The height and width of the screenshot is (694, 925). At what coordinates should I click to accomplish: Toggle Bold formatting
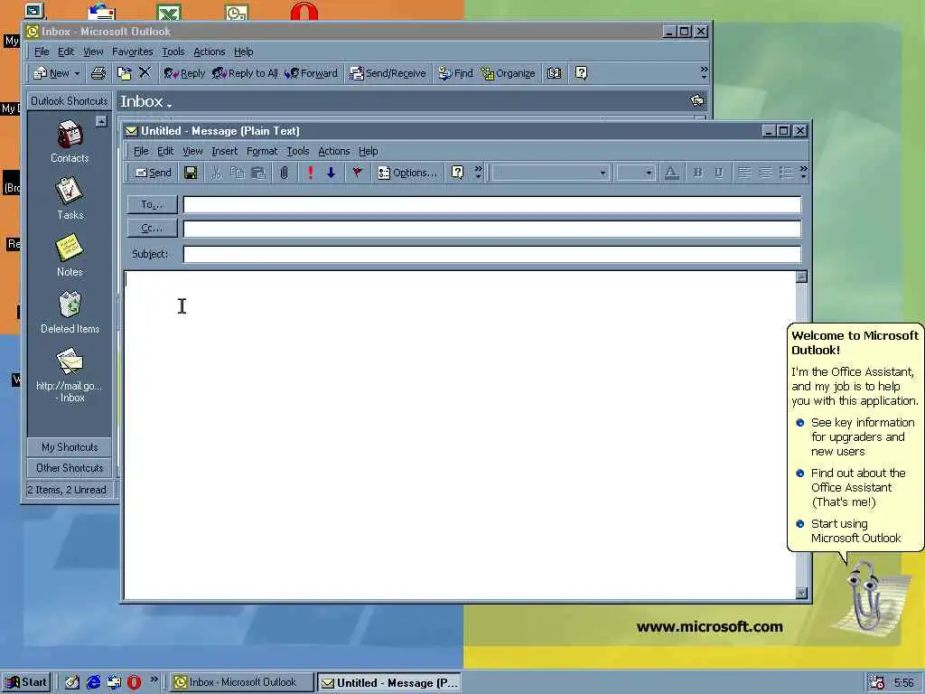[698, 173]
